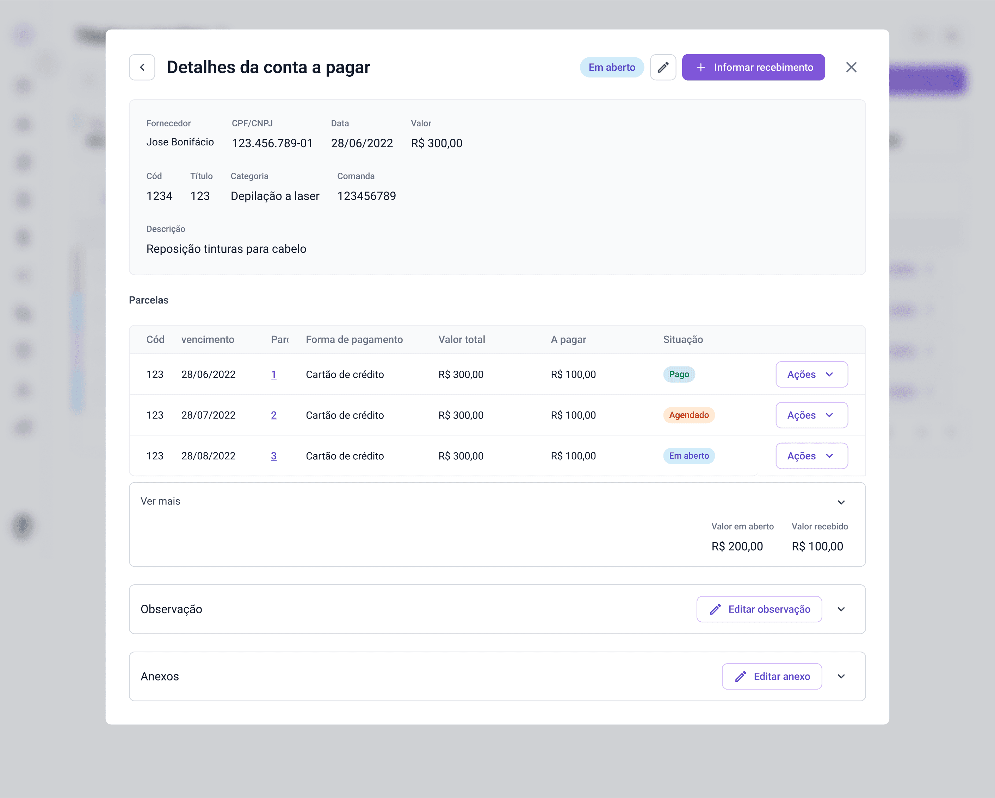Open Ações dropdown for 28/06/2022 installment
This screenshot has width=995, height=798.
click(811, 374)
